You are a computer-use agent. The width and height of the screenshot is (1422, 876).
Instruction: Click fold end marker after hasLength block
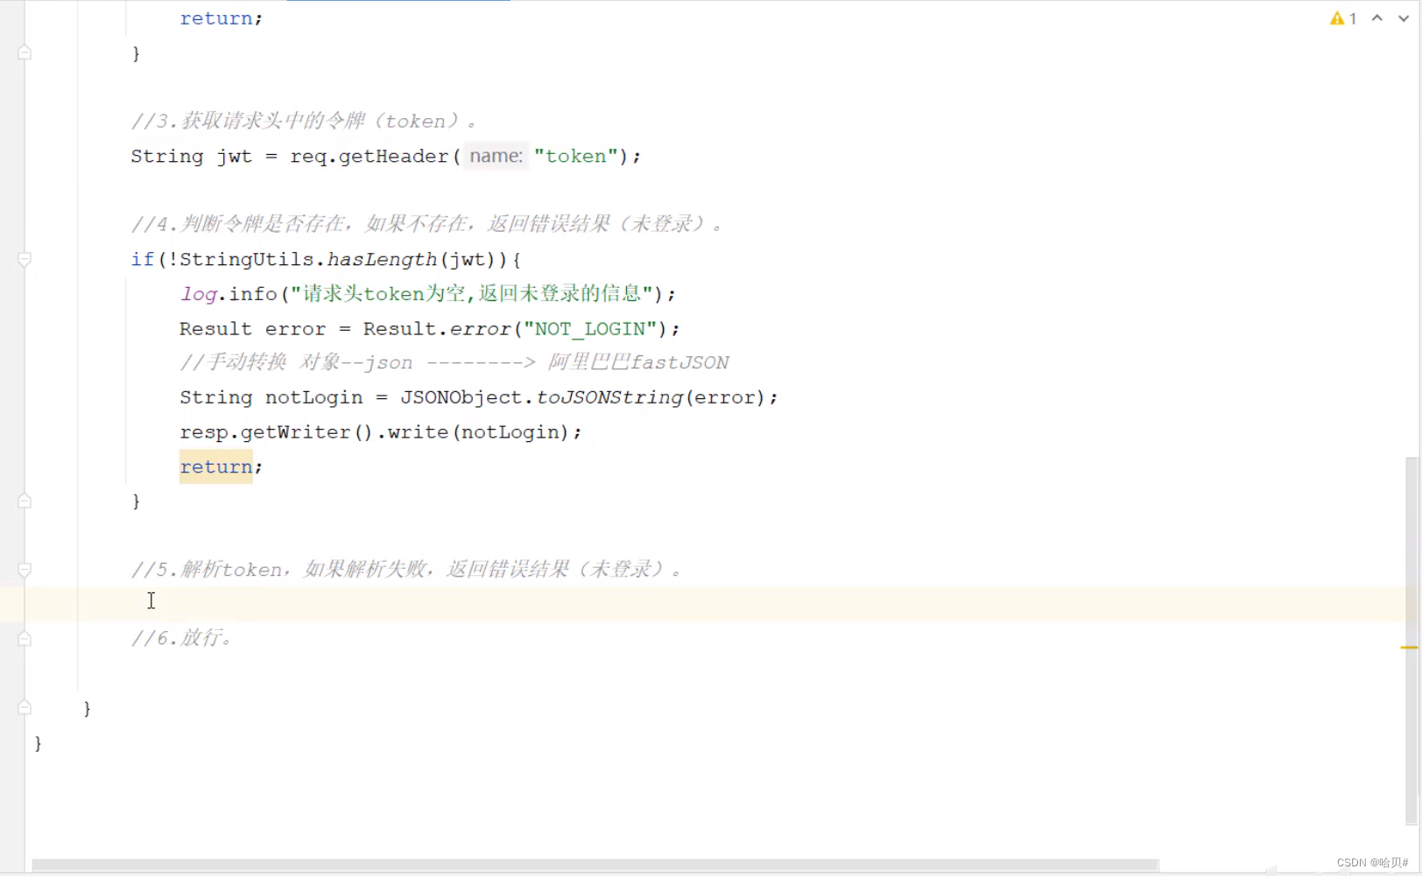coord(25,501)
